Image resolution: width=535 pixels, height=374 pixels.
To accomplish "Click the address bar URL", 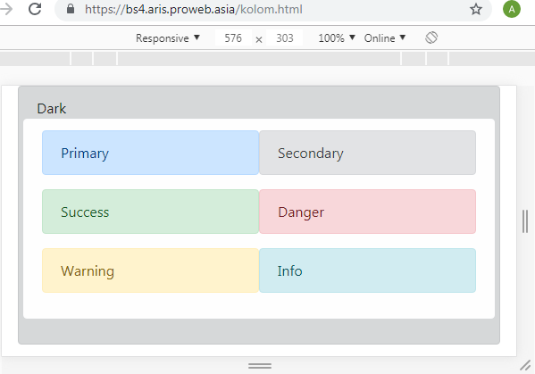I will (194, 9).
